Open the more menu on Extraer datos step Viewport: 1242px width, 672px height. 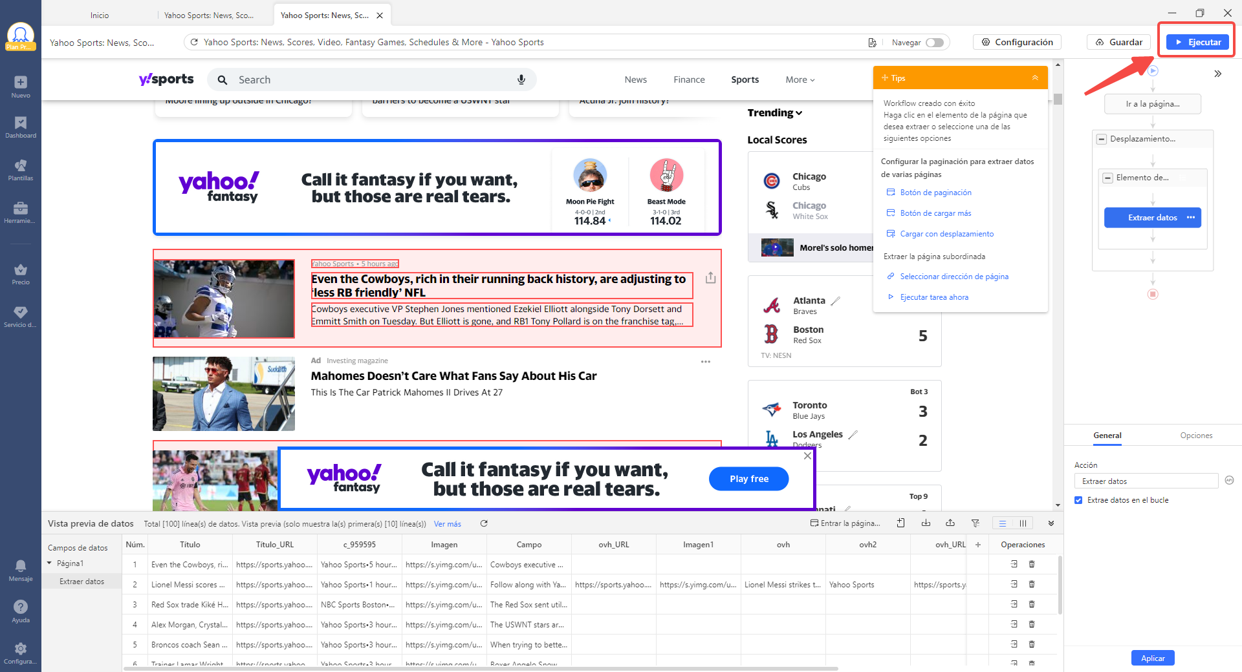[x=1191, y=217]
